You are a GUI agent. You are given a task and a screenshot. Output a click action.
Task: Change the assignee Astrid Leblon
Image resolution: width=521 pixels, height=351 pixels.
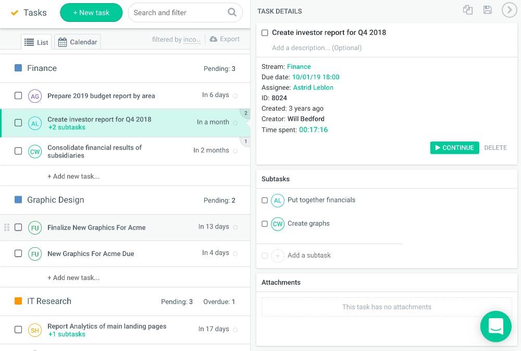click(x=313, y=88)
